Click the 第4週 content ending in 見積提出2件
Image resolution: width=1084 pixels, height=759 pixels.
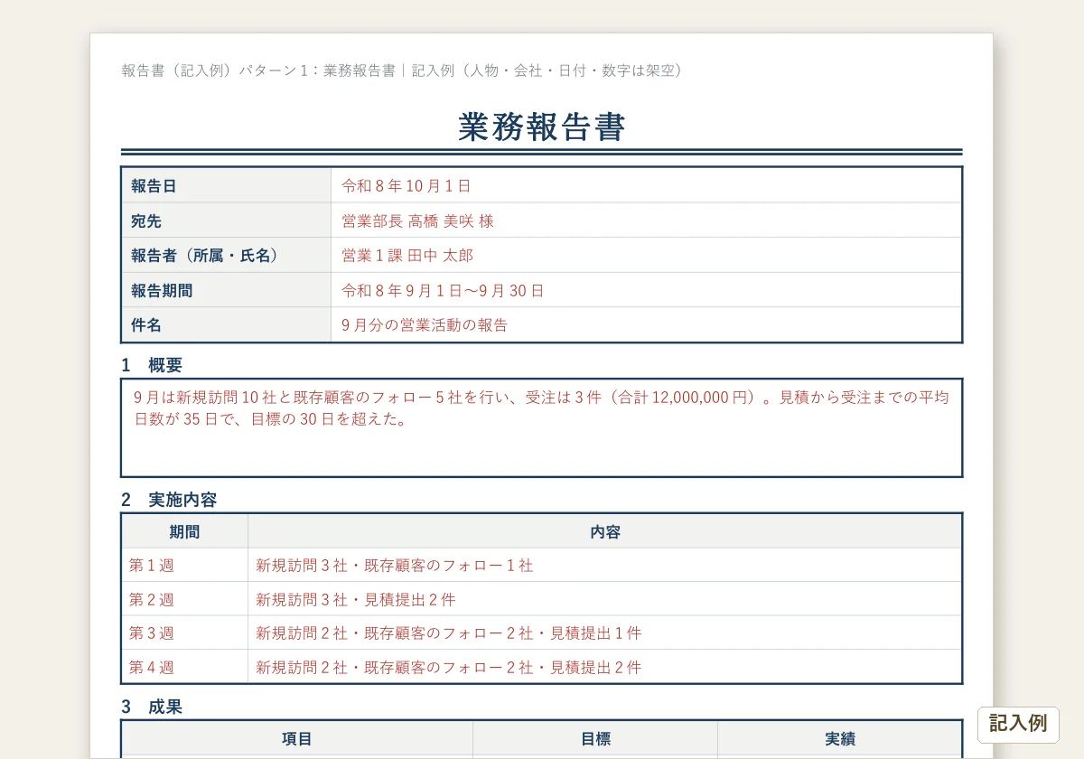coord(605,667)
